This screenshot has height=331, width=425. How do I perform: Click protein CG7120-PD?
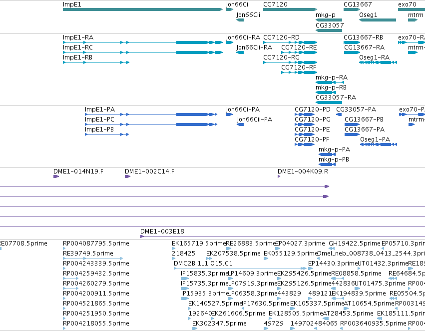[x=305, y=114]
